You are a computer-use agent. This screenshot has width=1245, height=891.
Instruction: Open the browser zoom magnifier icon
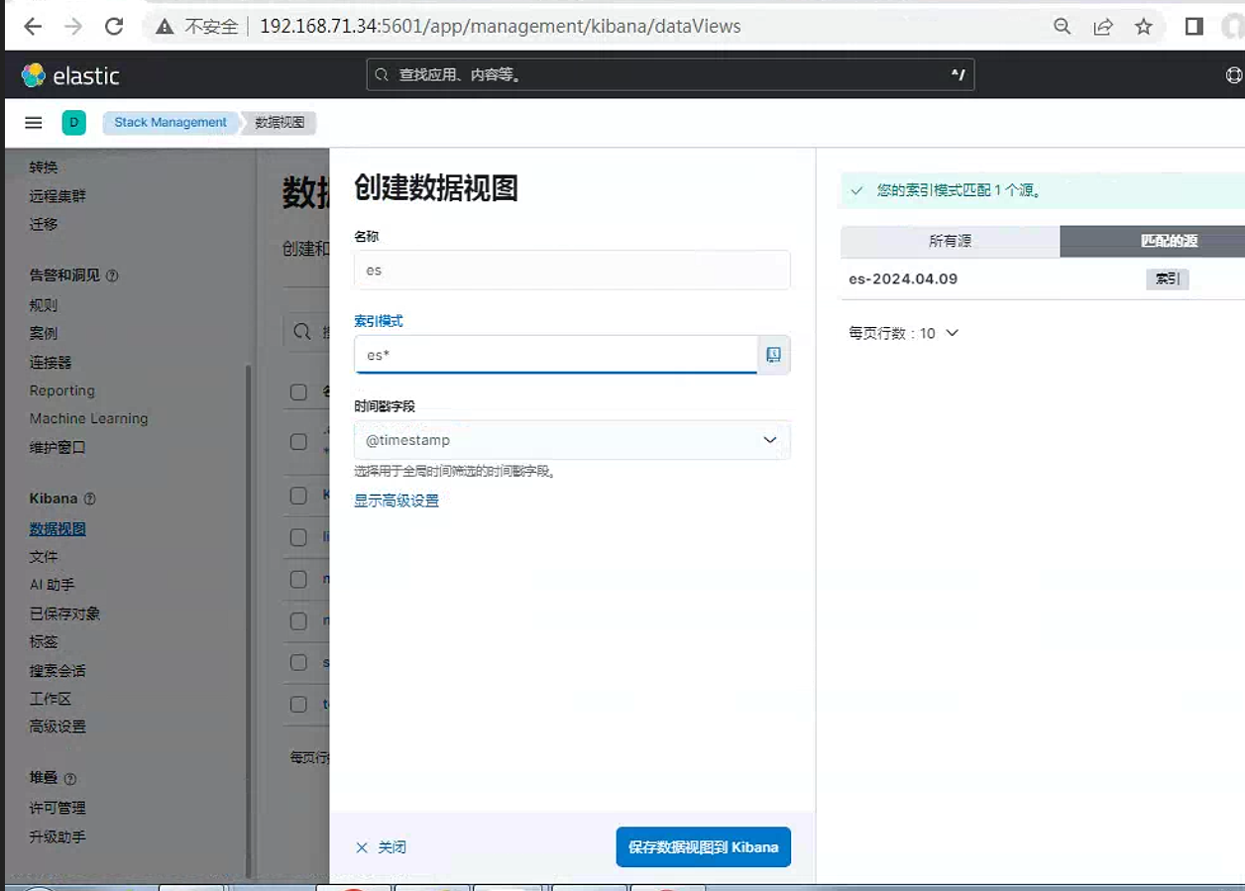[x=1063, y=27]
